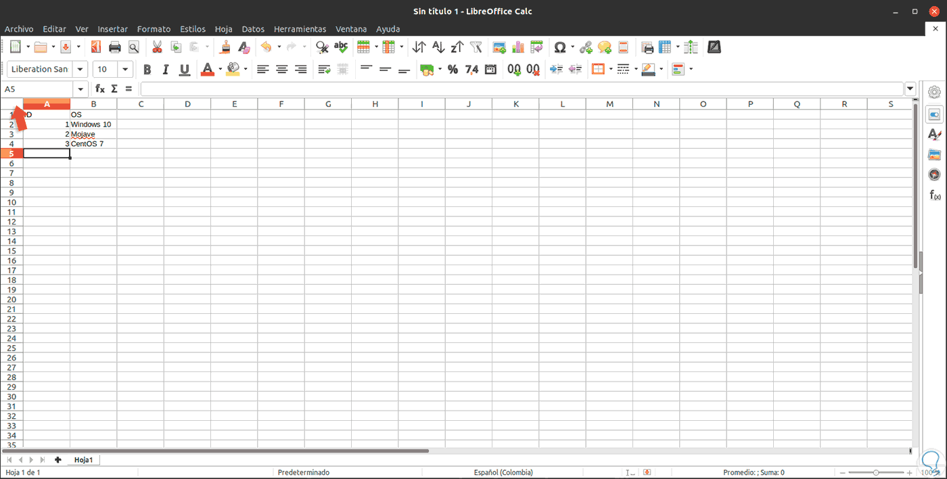Screen dimensions: 947x479
Task: Undo the last action
Action: 267,47
